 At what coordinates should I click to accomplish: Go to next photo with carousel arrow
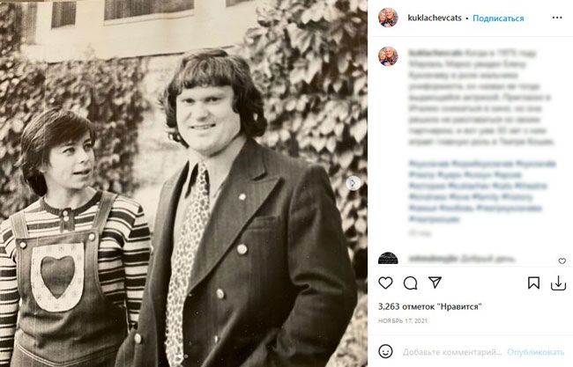click(353, 183)
